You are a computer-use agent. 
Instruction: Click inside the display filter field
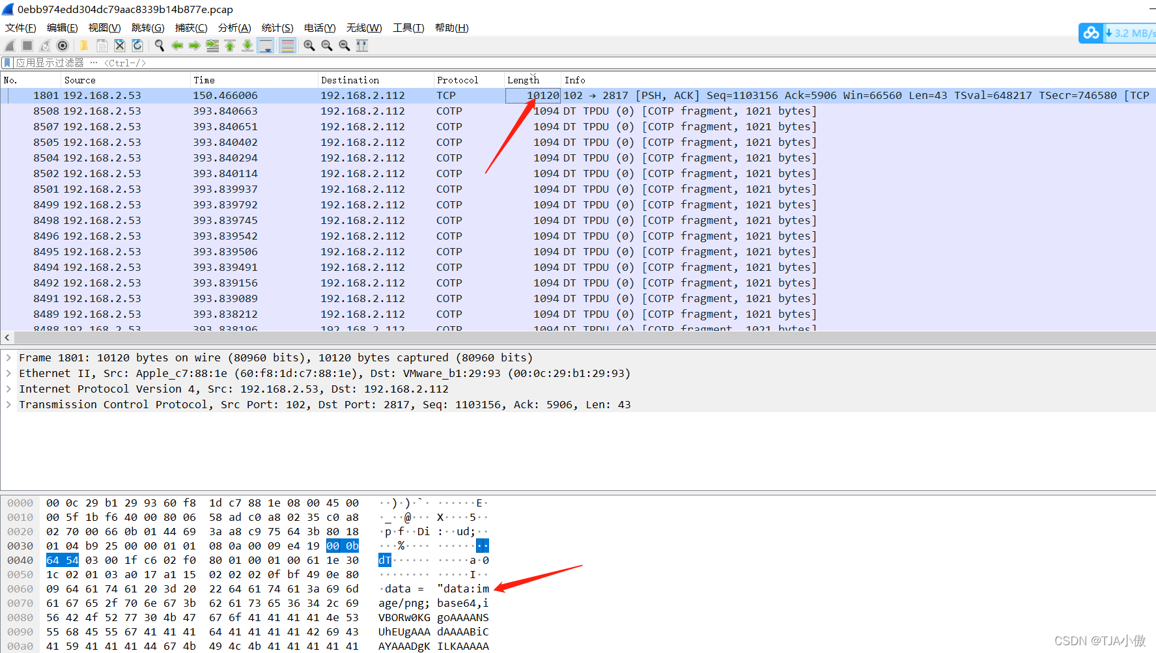click(x=261, y=63)
